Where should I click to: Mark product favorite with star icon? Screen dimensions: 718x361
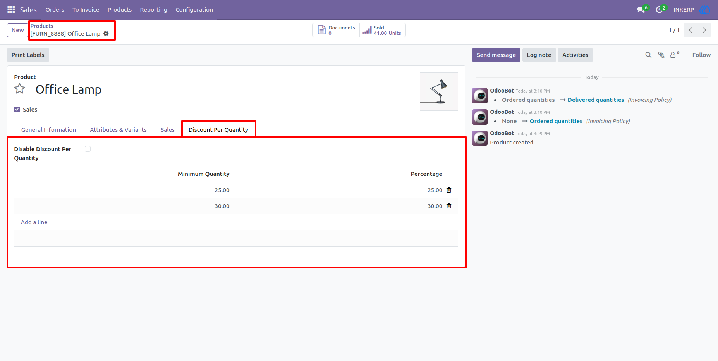point(20,89)
